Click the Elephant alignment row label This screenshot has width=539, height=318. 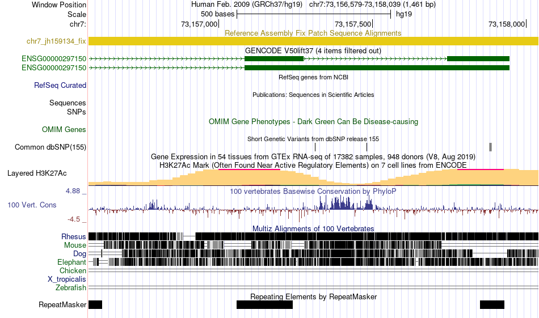click(x=72, y=262)
